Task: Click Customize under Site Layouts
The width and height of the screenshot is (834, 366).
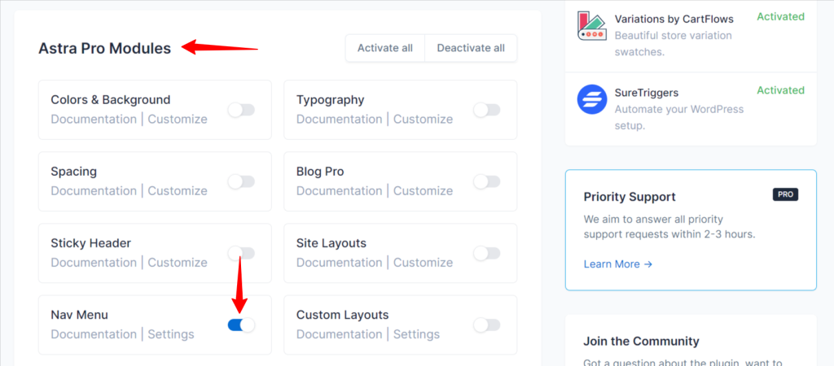Action: click(424, 263)
